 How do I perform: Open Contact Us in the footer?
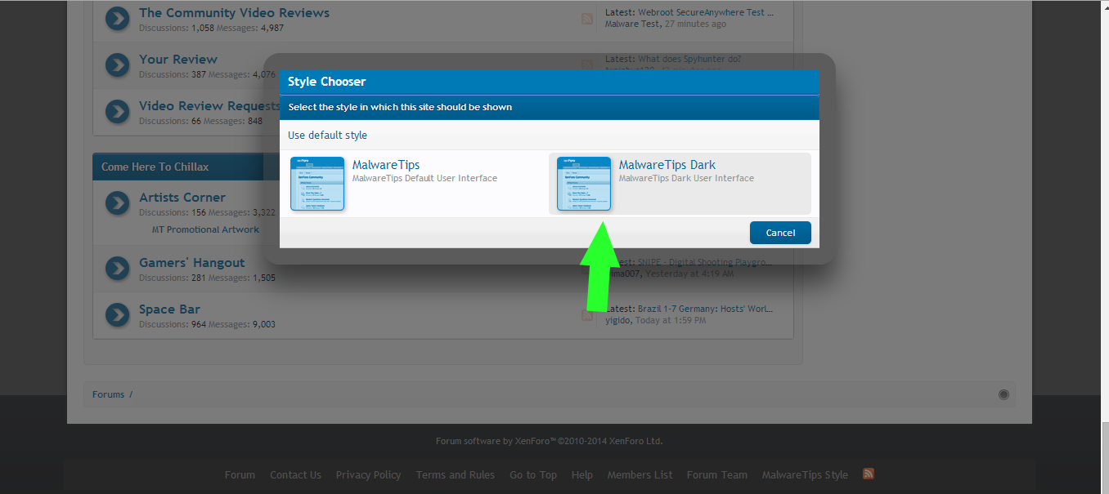(295, 474)
